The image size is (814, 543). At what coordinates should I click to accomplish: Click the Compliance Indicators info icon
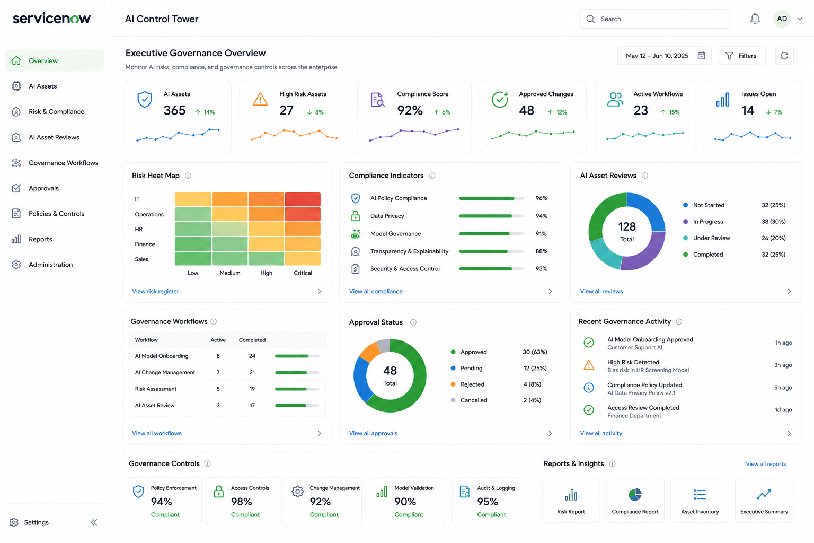[x=432, y=176]
